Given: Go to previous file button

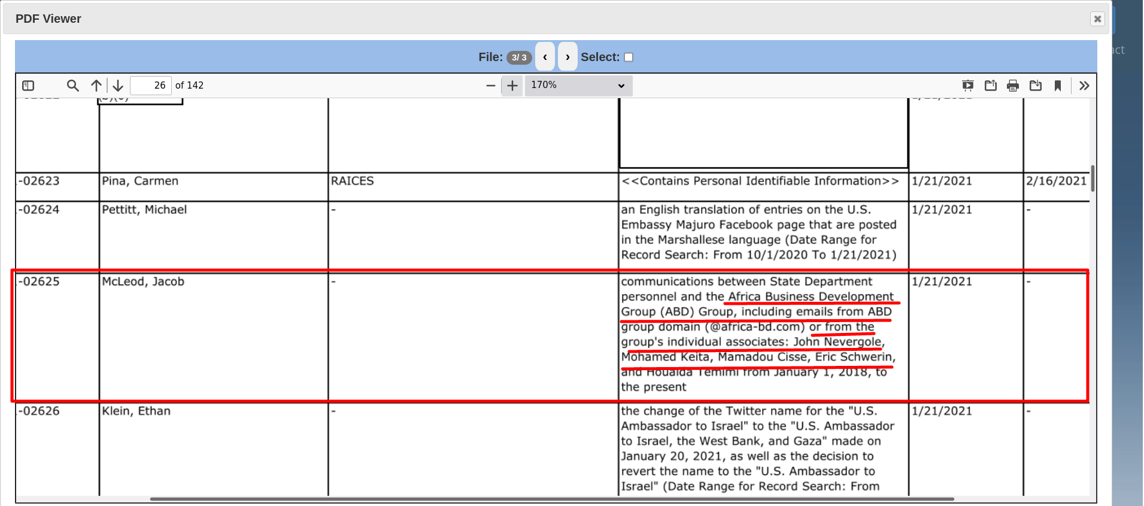Looking at the screenshot, I should click(545, 57).
